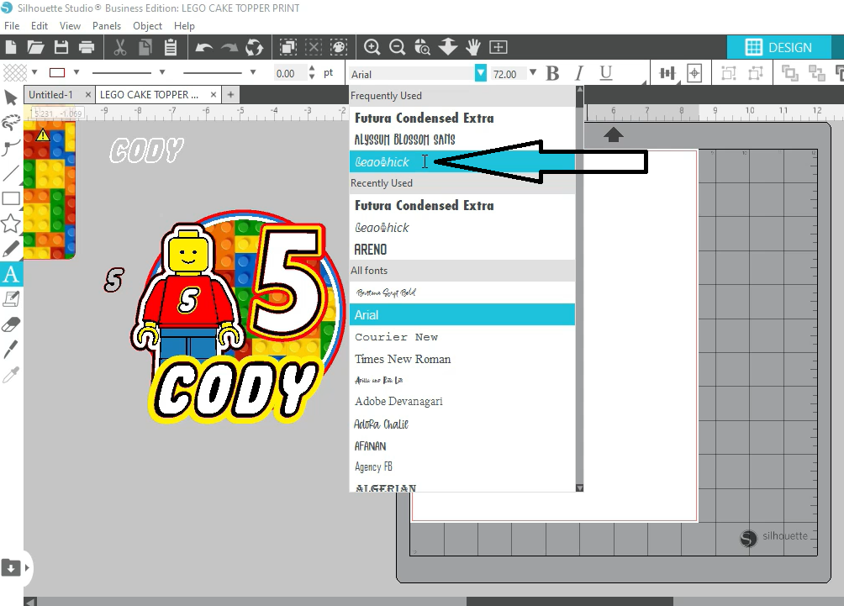Expand the line style dropdown
Screen dimensions: 844x606
point(161,72)
